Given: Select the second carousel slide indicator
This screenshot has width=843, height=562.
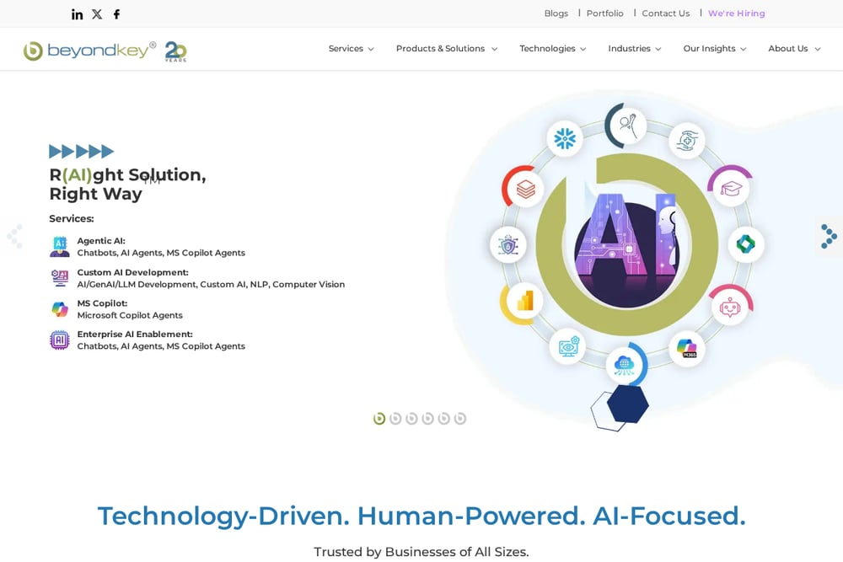Looking at the screenshot, I should [395, 418].
